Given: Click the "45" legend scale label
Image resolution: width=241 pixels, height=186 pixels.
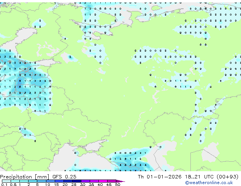Looking at the screenshot, I should pyautogui.click(x=109, y=184).
